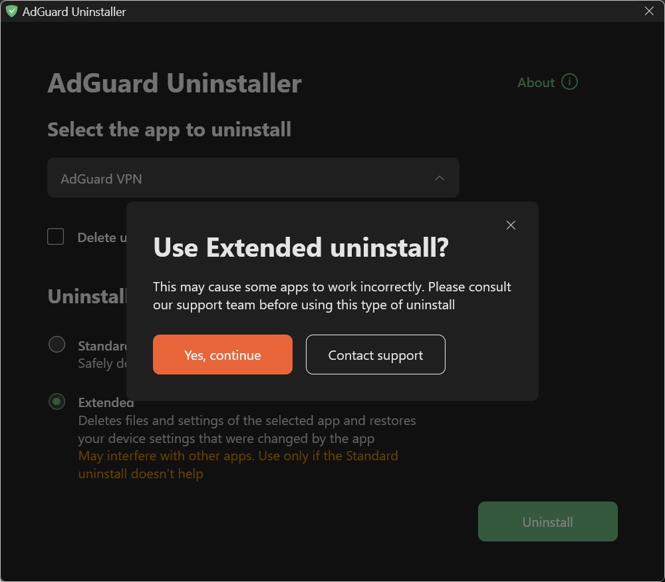
Task: Click the AdGuard shield icon in the title bar
Action: (x=11, y=11)
